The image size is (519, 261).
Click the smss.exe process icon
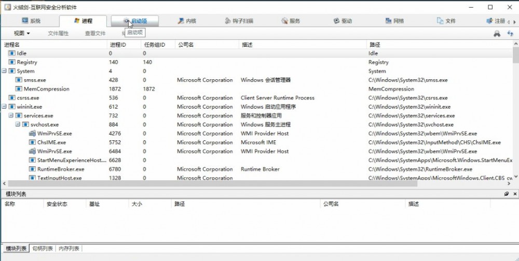19,80
